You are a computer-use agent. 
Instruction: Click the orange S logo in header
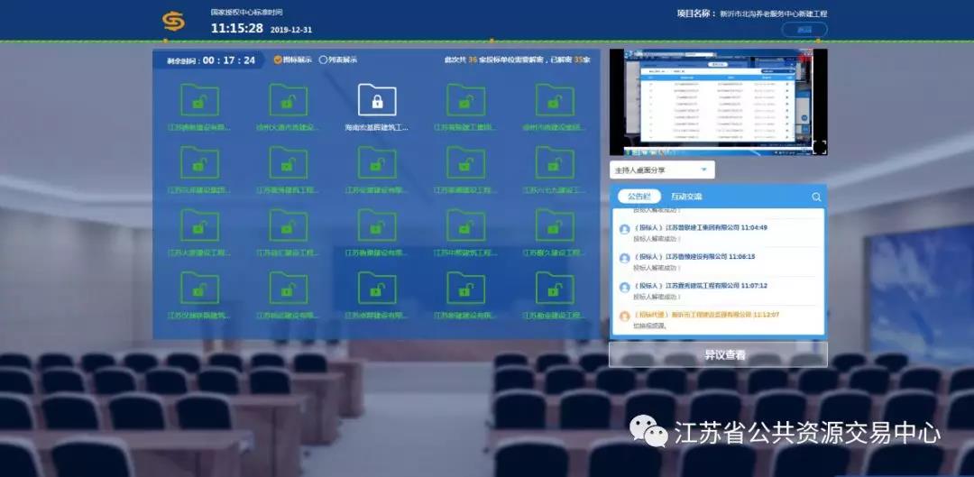point(173,21)
